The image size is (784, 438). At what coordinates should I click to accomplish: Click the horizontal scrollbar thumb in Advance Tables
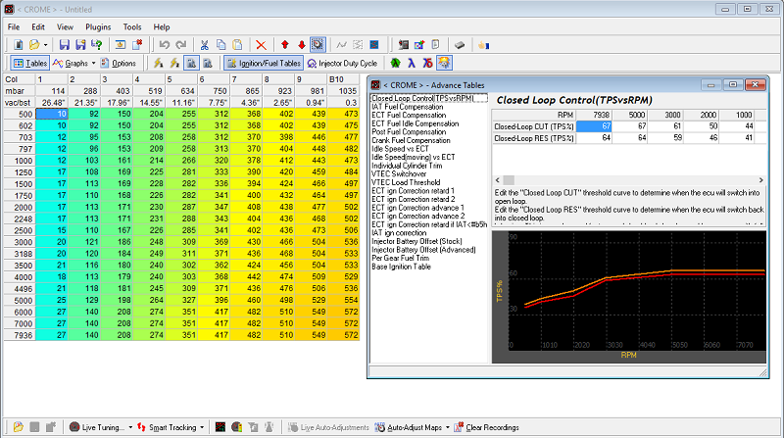(x=508, y=180)
